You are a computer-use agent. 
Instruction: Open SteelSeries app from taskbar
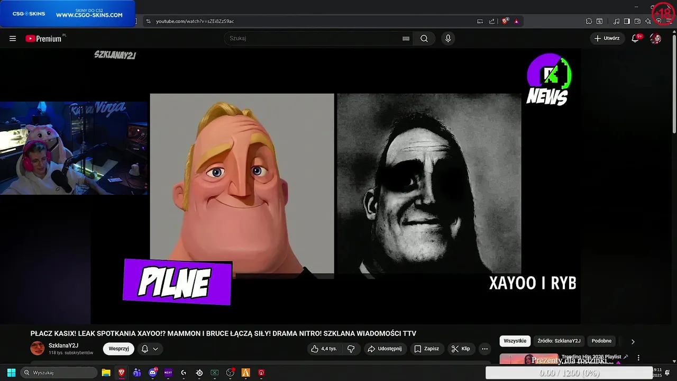[x=199, y=373]
